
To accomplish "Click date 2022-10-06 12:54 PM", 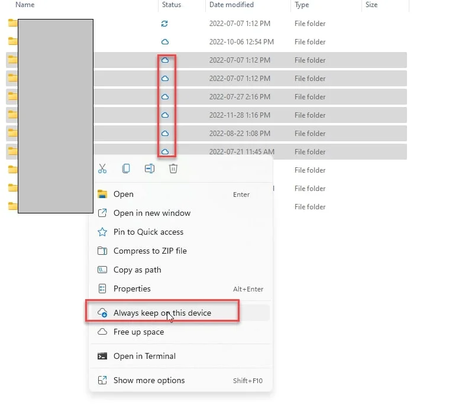I will coord(241,42).
